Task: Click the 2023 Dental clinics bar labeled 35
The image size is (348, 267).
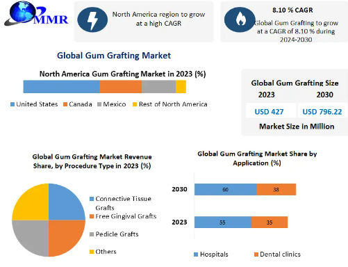Action: pyautogui.click(x=270, y=222)
